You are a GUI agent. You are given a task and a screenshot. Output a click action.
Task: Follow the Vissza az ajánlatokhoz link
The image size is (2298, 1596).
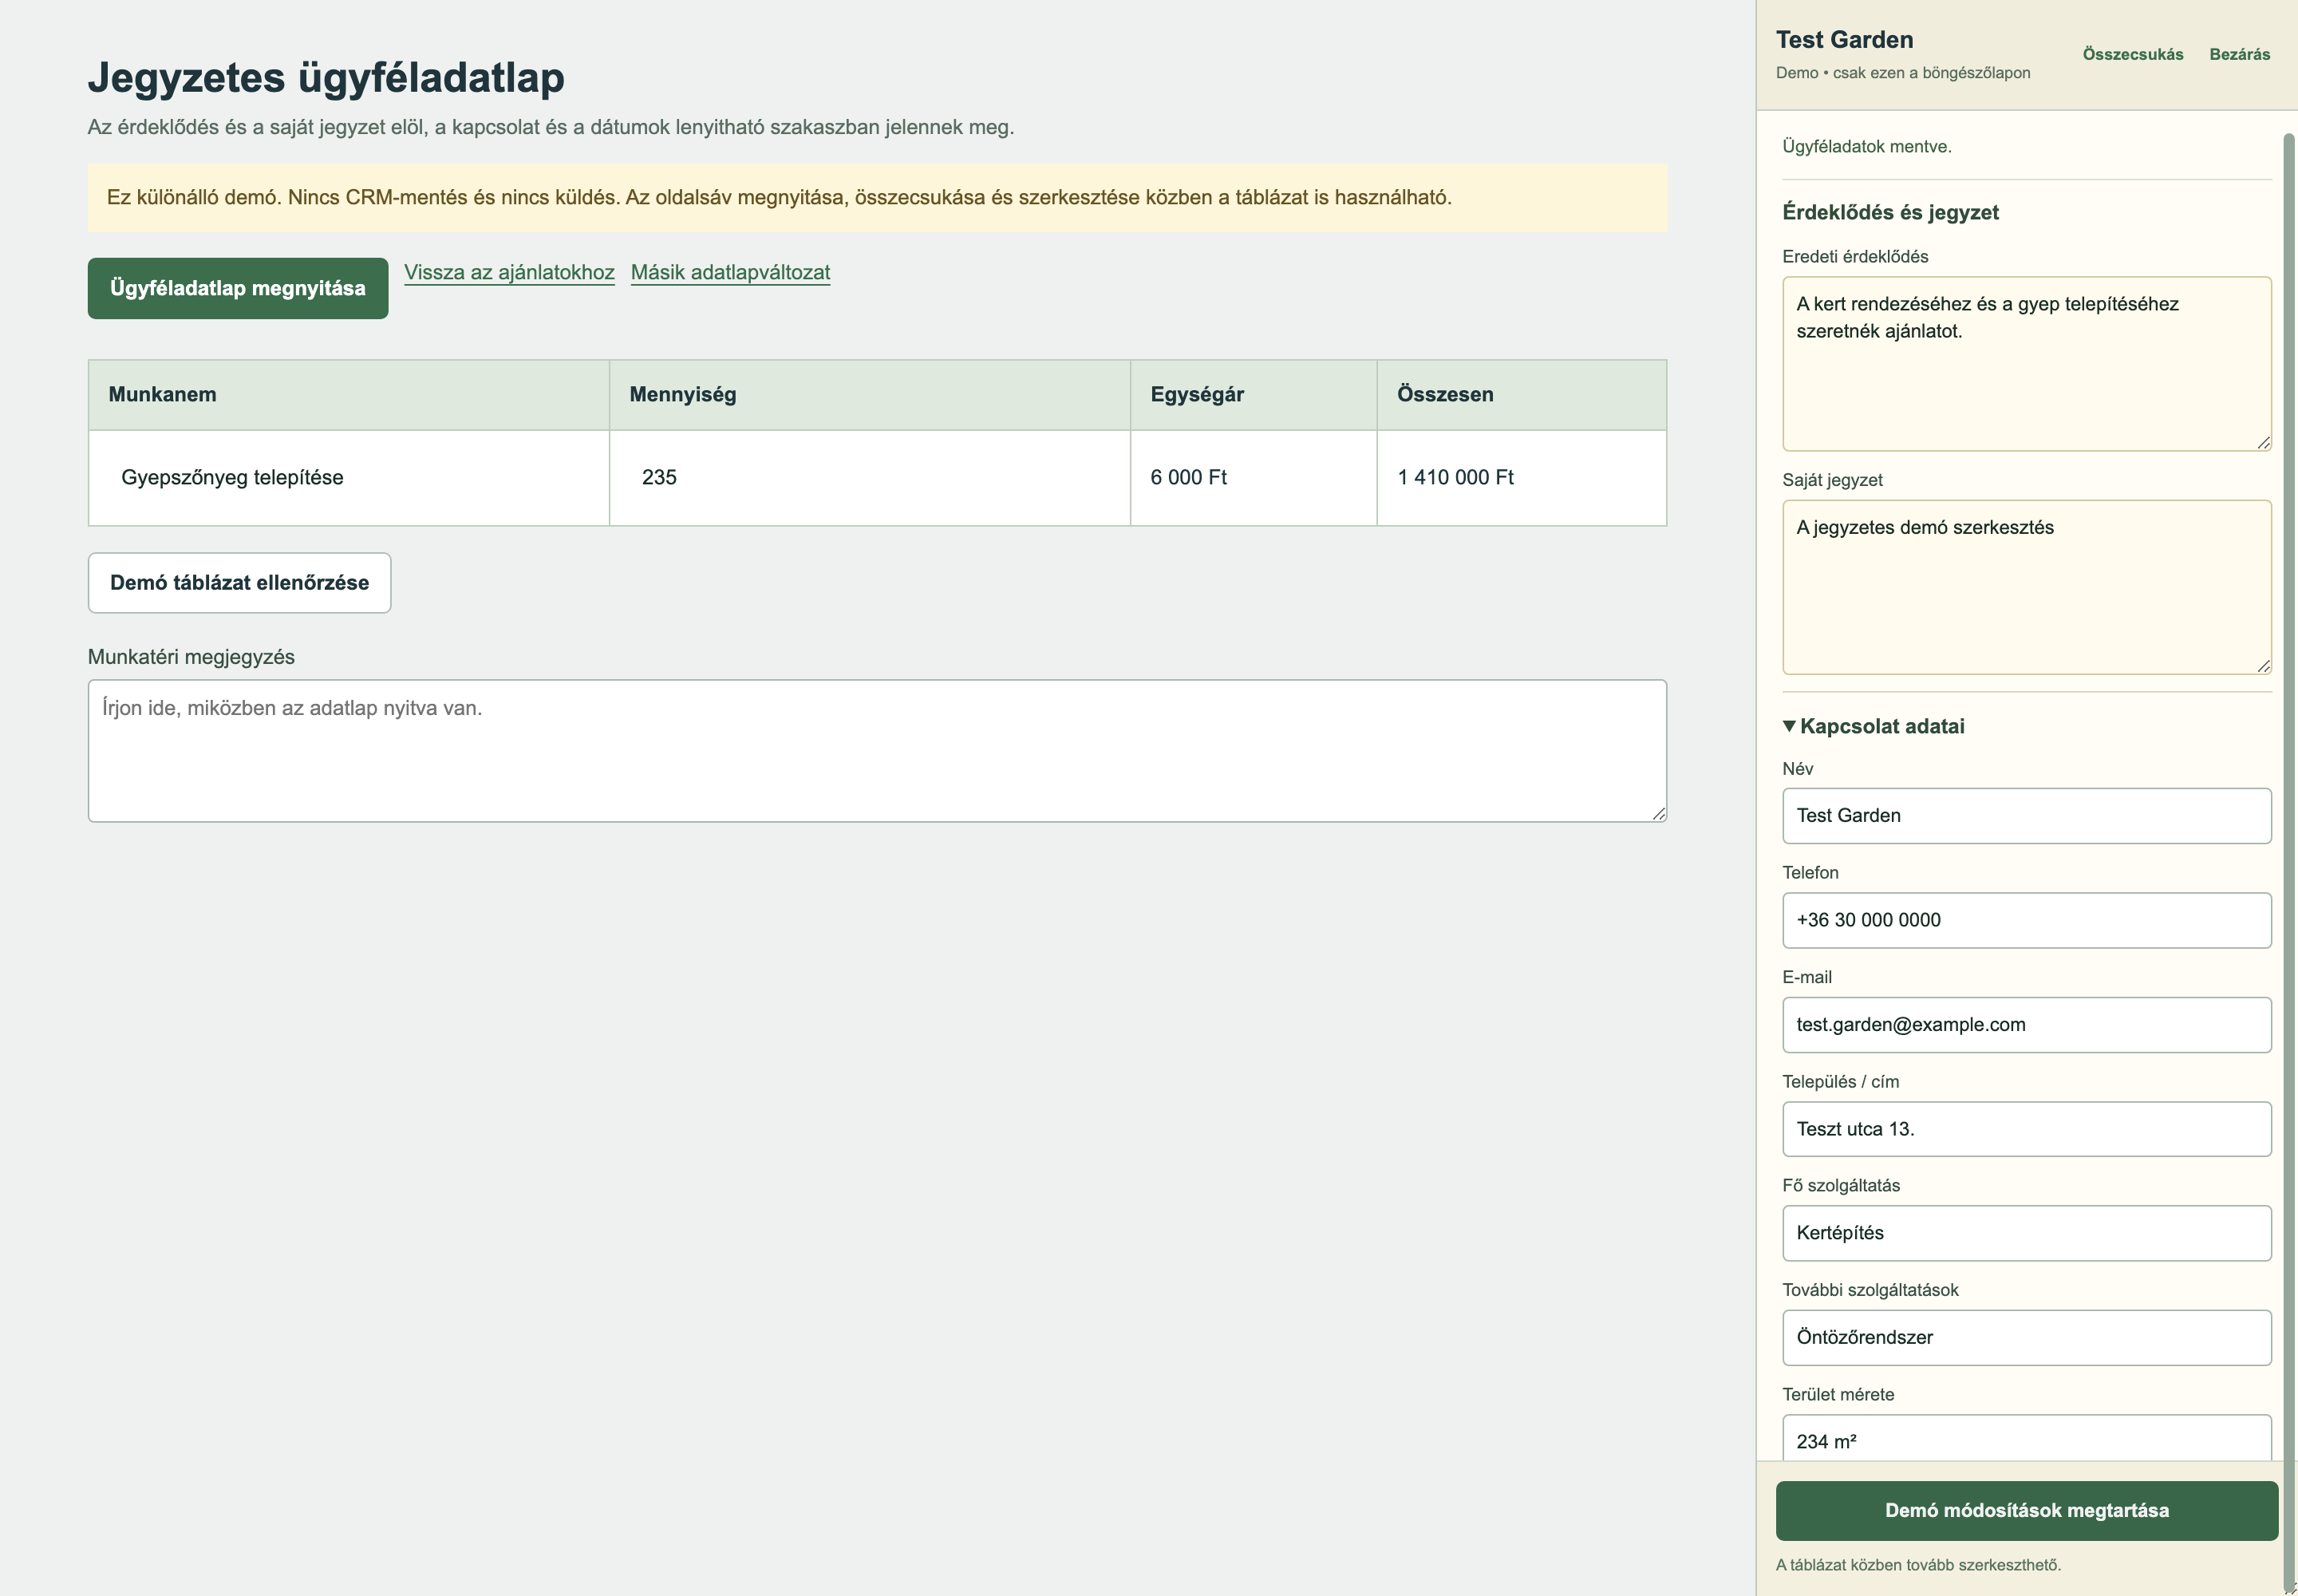tap(509, 272)
